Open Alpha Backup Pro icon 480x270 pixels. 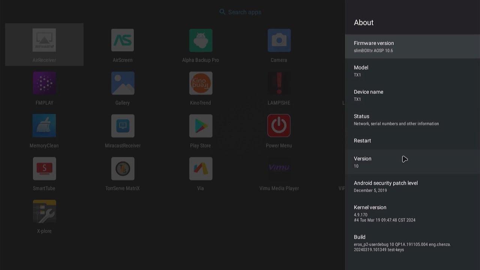(201, 40)
